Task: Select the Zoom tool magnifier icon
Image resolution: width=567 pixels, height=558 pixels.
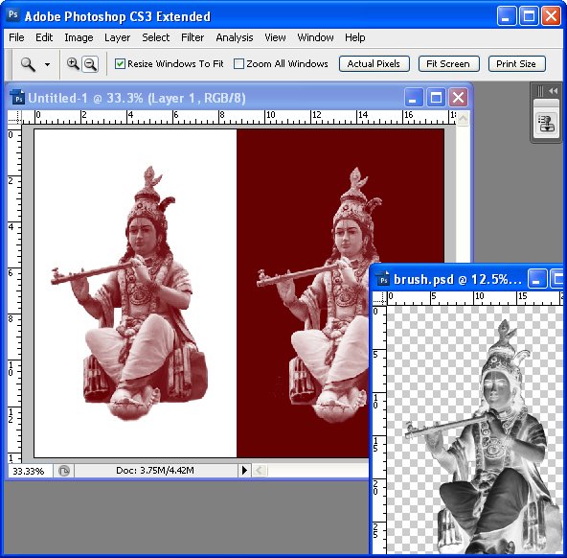Action: [x=28, y=64]
